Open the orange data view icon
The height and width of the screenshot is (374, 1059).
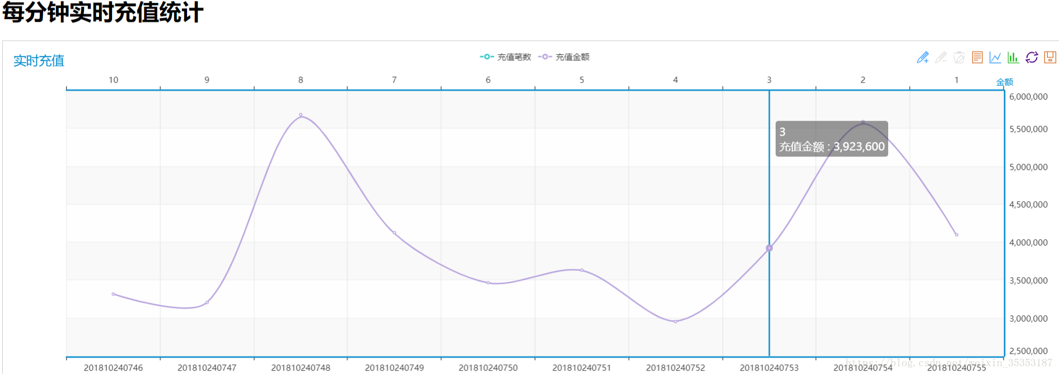(x=977, y=58)
